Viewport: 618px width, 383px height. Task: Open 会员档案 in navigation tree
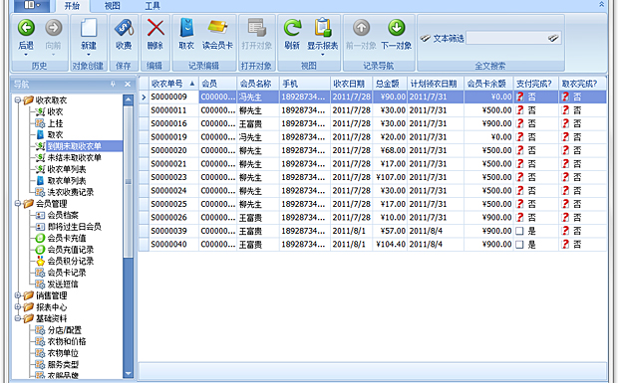pyautogui.click(x=63, y=215)
